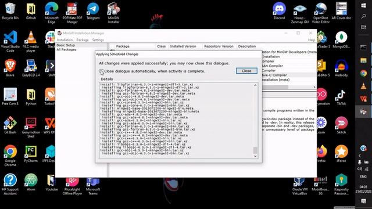
Task: Open TikTok desktop icon
Action: [x=341, y=97]
